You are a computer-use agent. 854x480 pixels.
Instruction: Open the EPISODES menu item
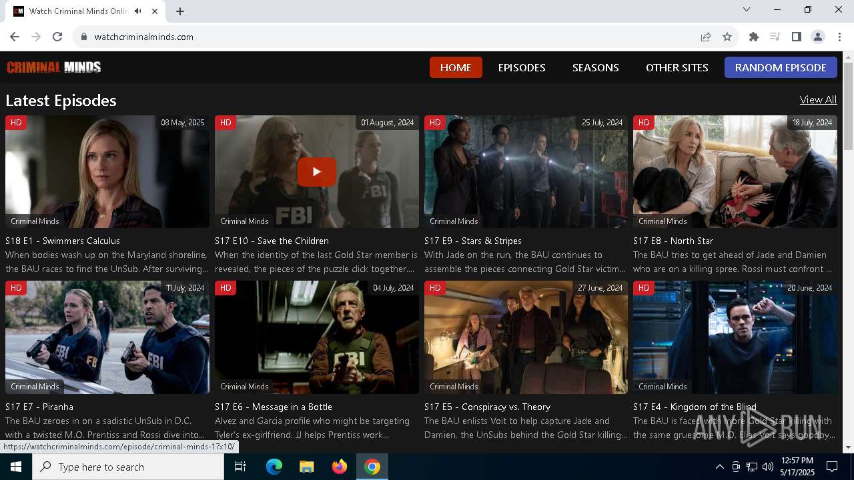[522, 67]
